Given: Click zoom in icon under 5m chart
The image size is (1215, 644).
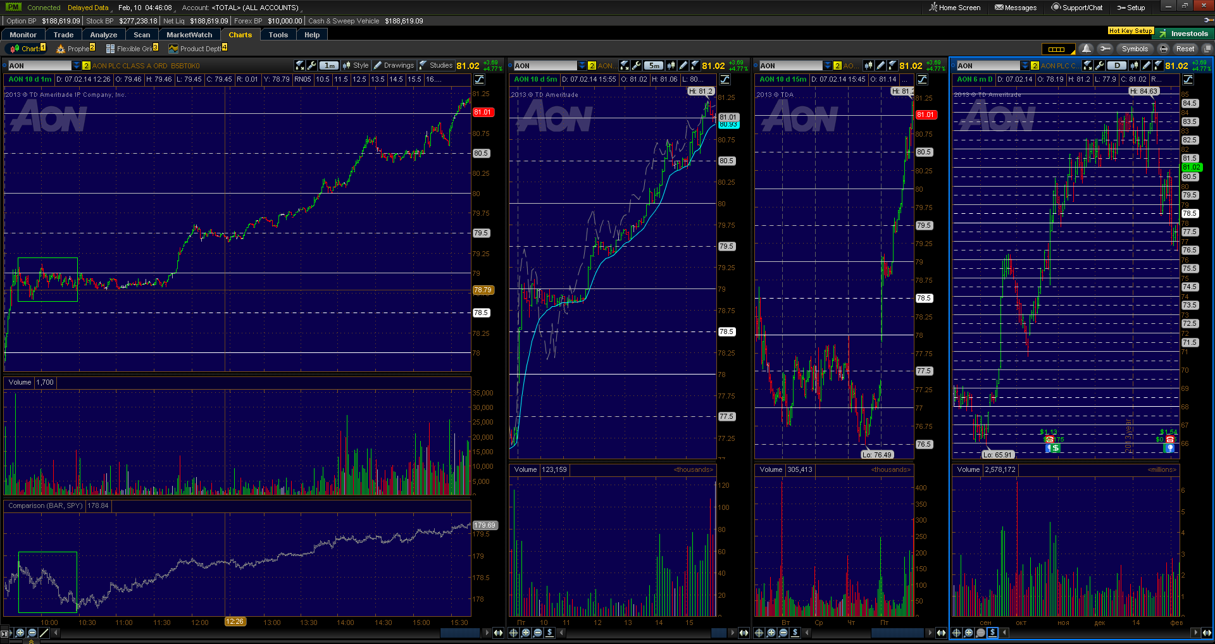Looking at the screenshot, I should tap(526, 633).
